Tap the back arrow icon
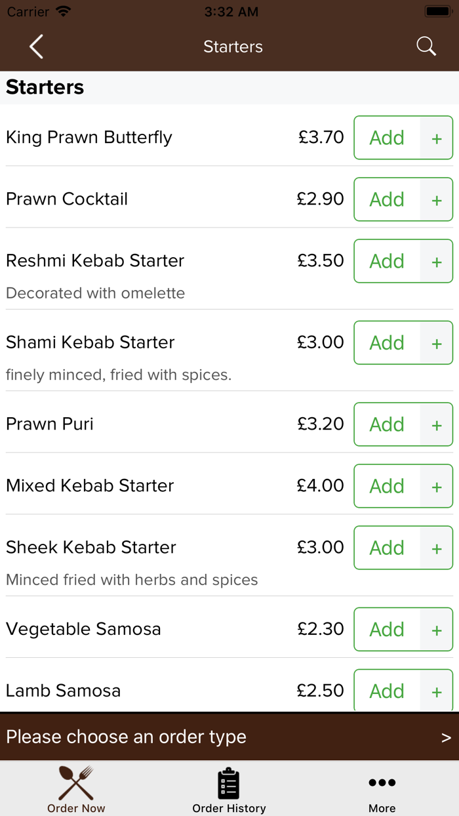Viewport: 459px width, 816px height. click(x=36, y=47)
